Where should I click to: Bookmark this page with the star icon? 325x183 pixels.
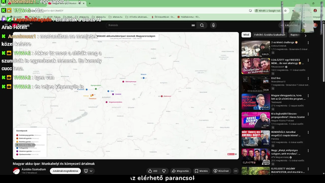(285, 11)
